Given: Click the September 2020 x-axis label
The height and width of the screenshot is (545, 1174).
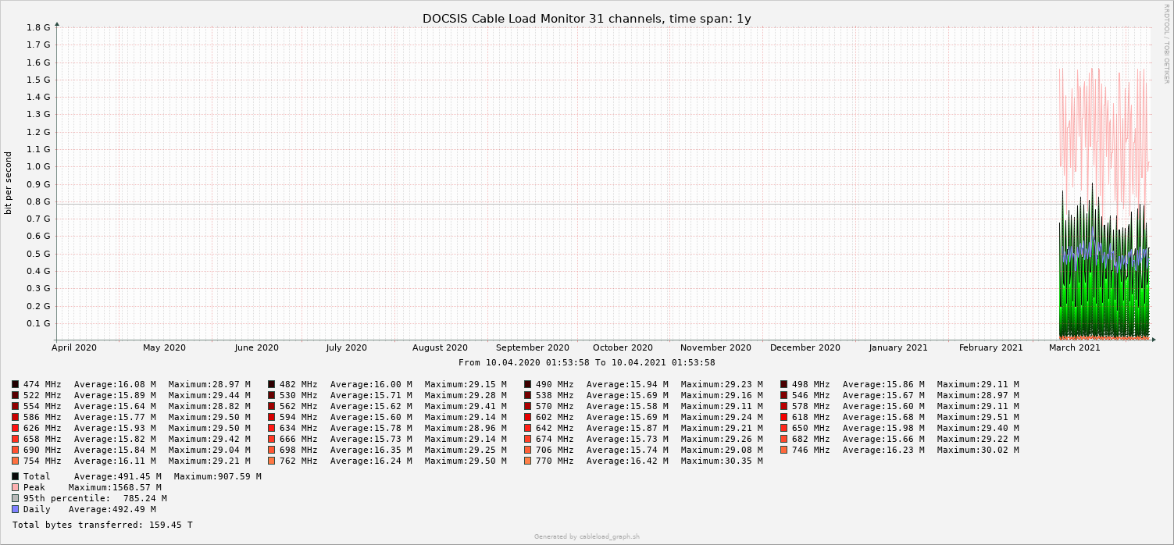Looking at the screenshot, I should coord(533,347).
